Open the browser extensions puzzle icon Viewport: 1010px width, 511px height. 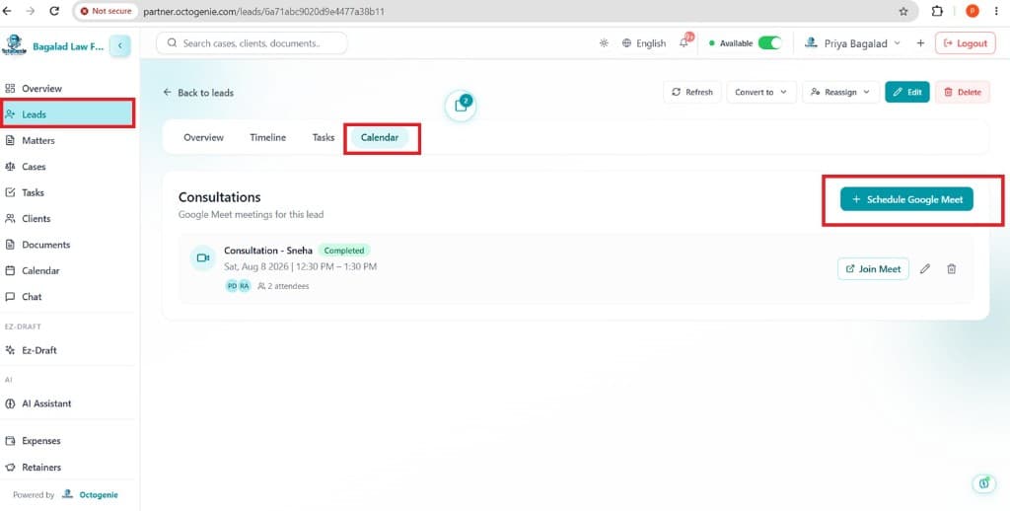click(x=937, y=11)
